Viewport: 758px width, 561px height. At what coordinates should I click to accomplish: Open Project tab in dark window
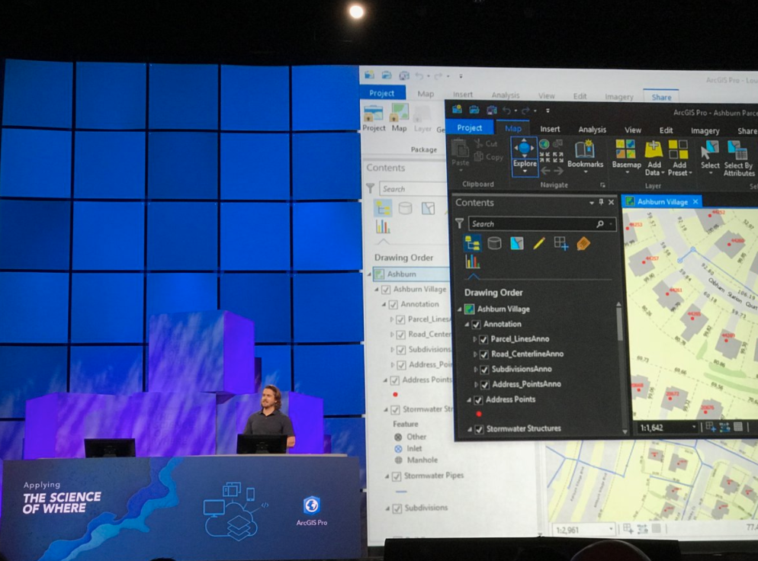pyautogui.click(x=470, y=127)
